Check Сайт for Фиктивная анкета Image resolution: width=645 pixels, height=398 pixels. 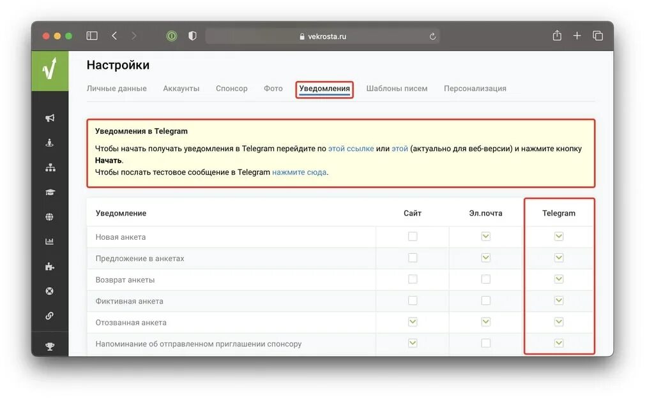[x=413, y=300]
